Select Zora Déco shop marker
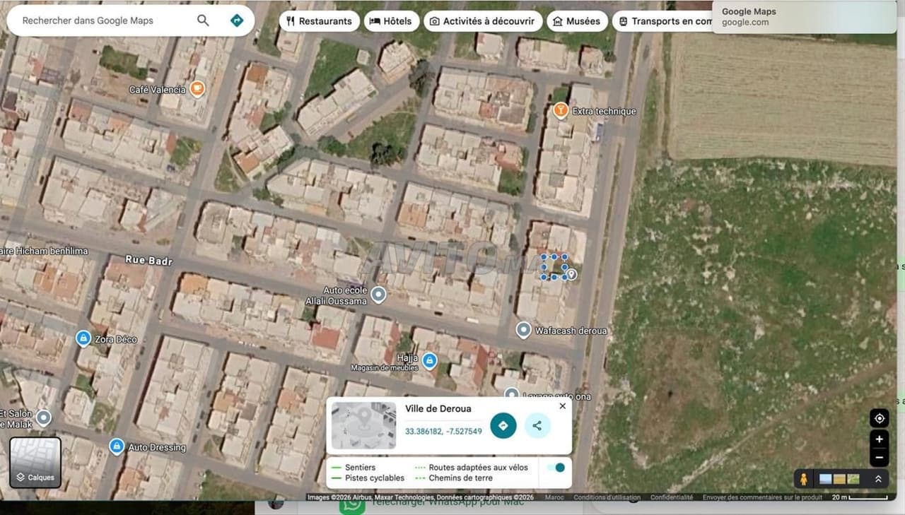The image size is (905, 515). pyautogui.click(x=83, y=338)
